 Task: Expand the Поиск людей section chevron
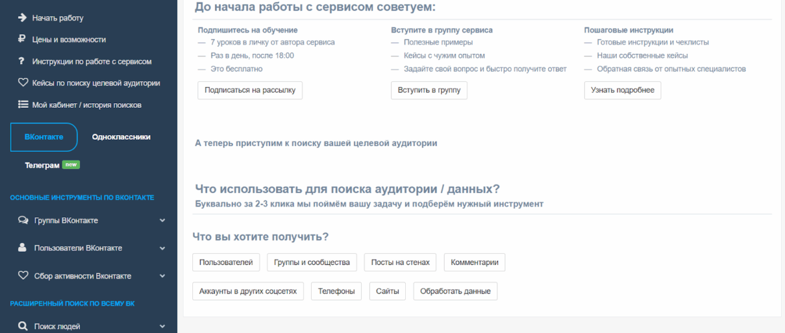pyautogui.click(x=162, y=326)
